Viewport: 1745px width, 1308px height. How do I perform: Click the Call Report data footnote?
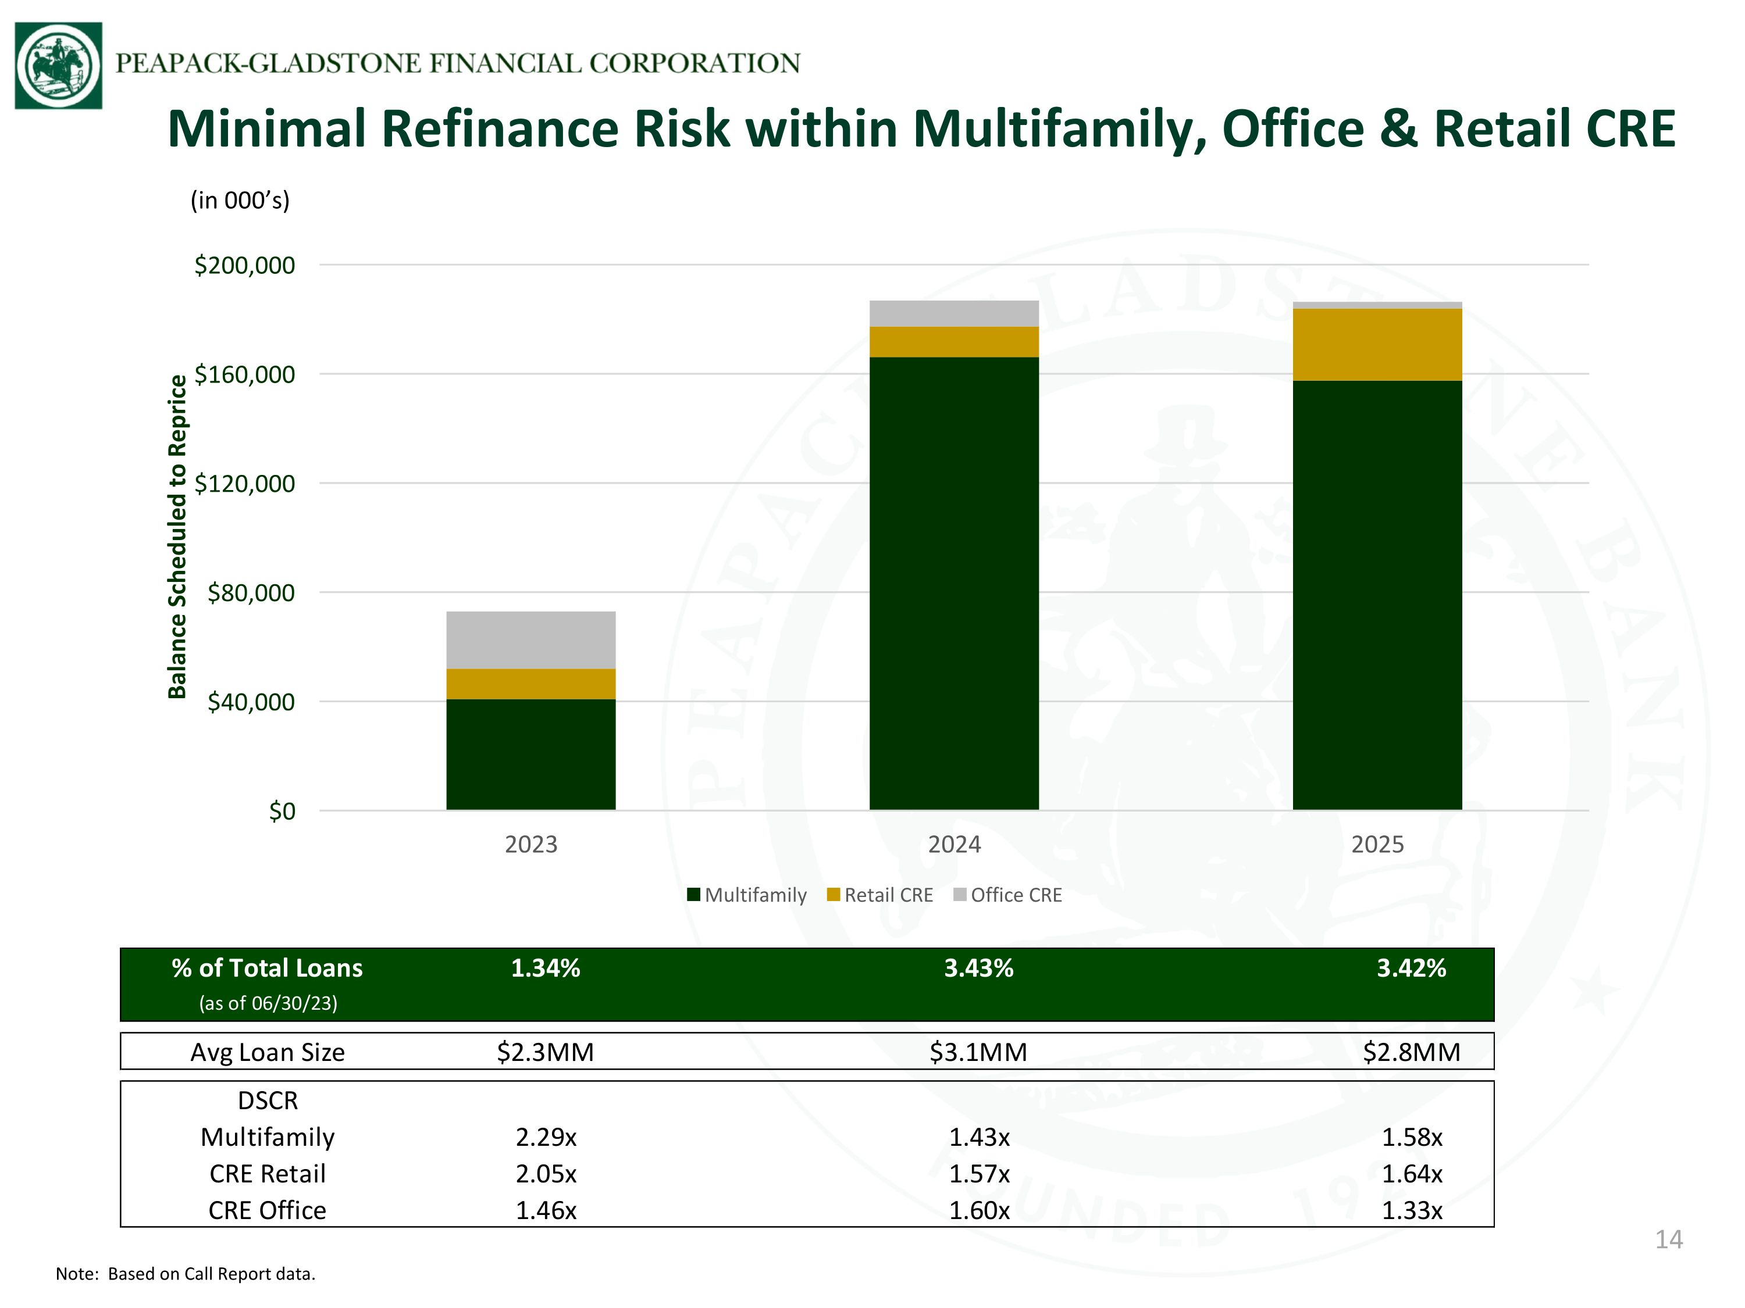click(x=186, y=1274)
